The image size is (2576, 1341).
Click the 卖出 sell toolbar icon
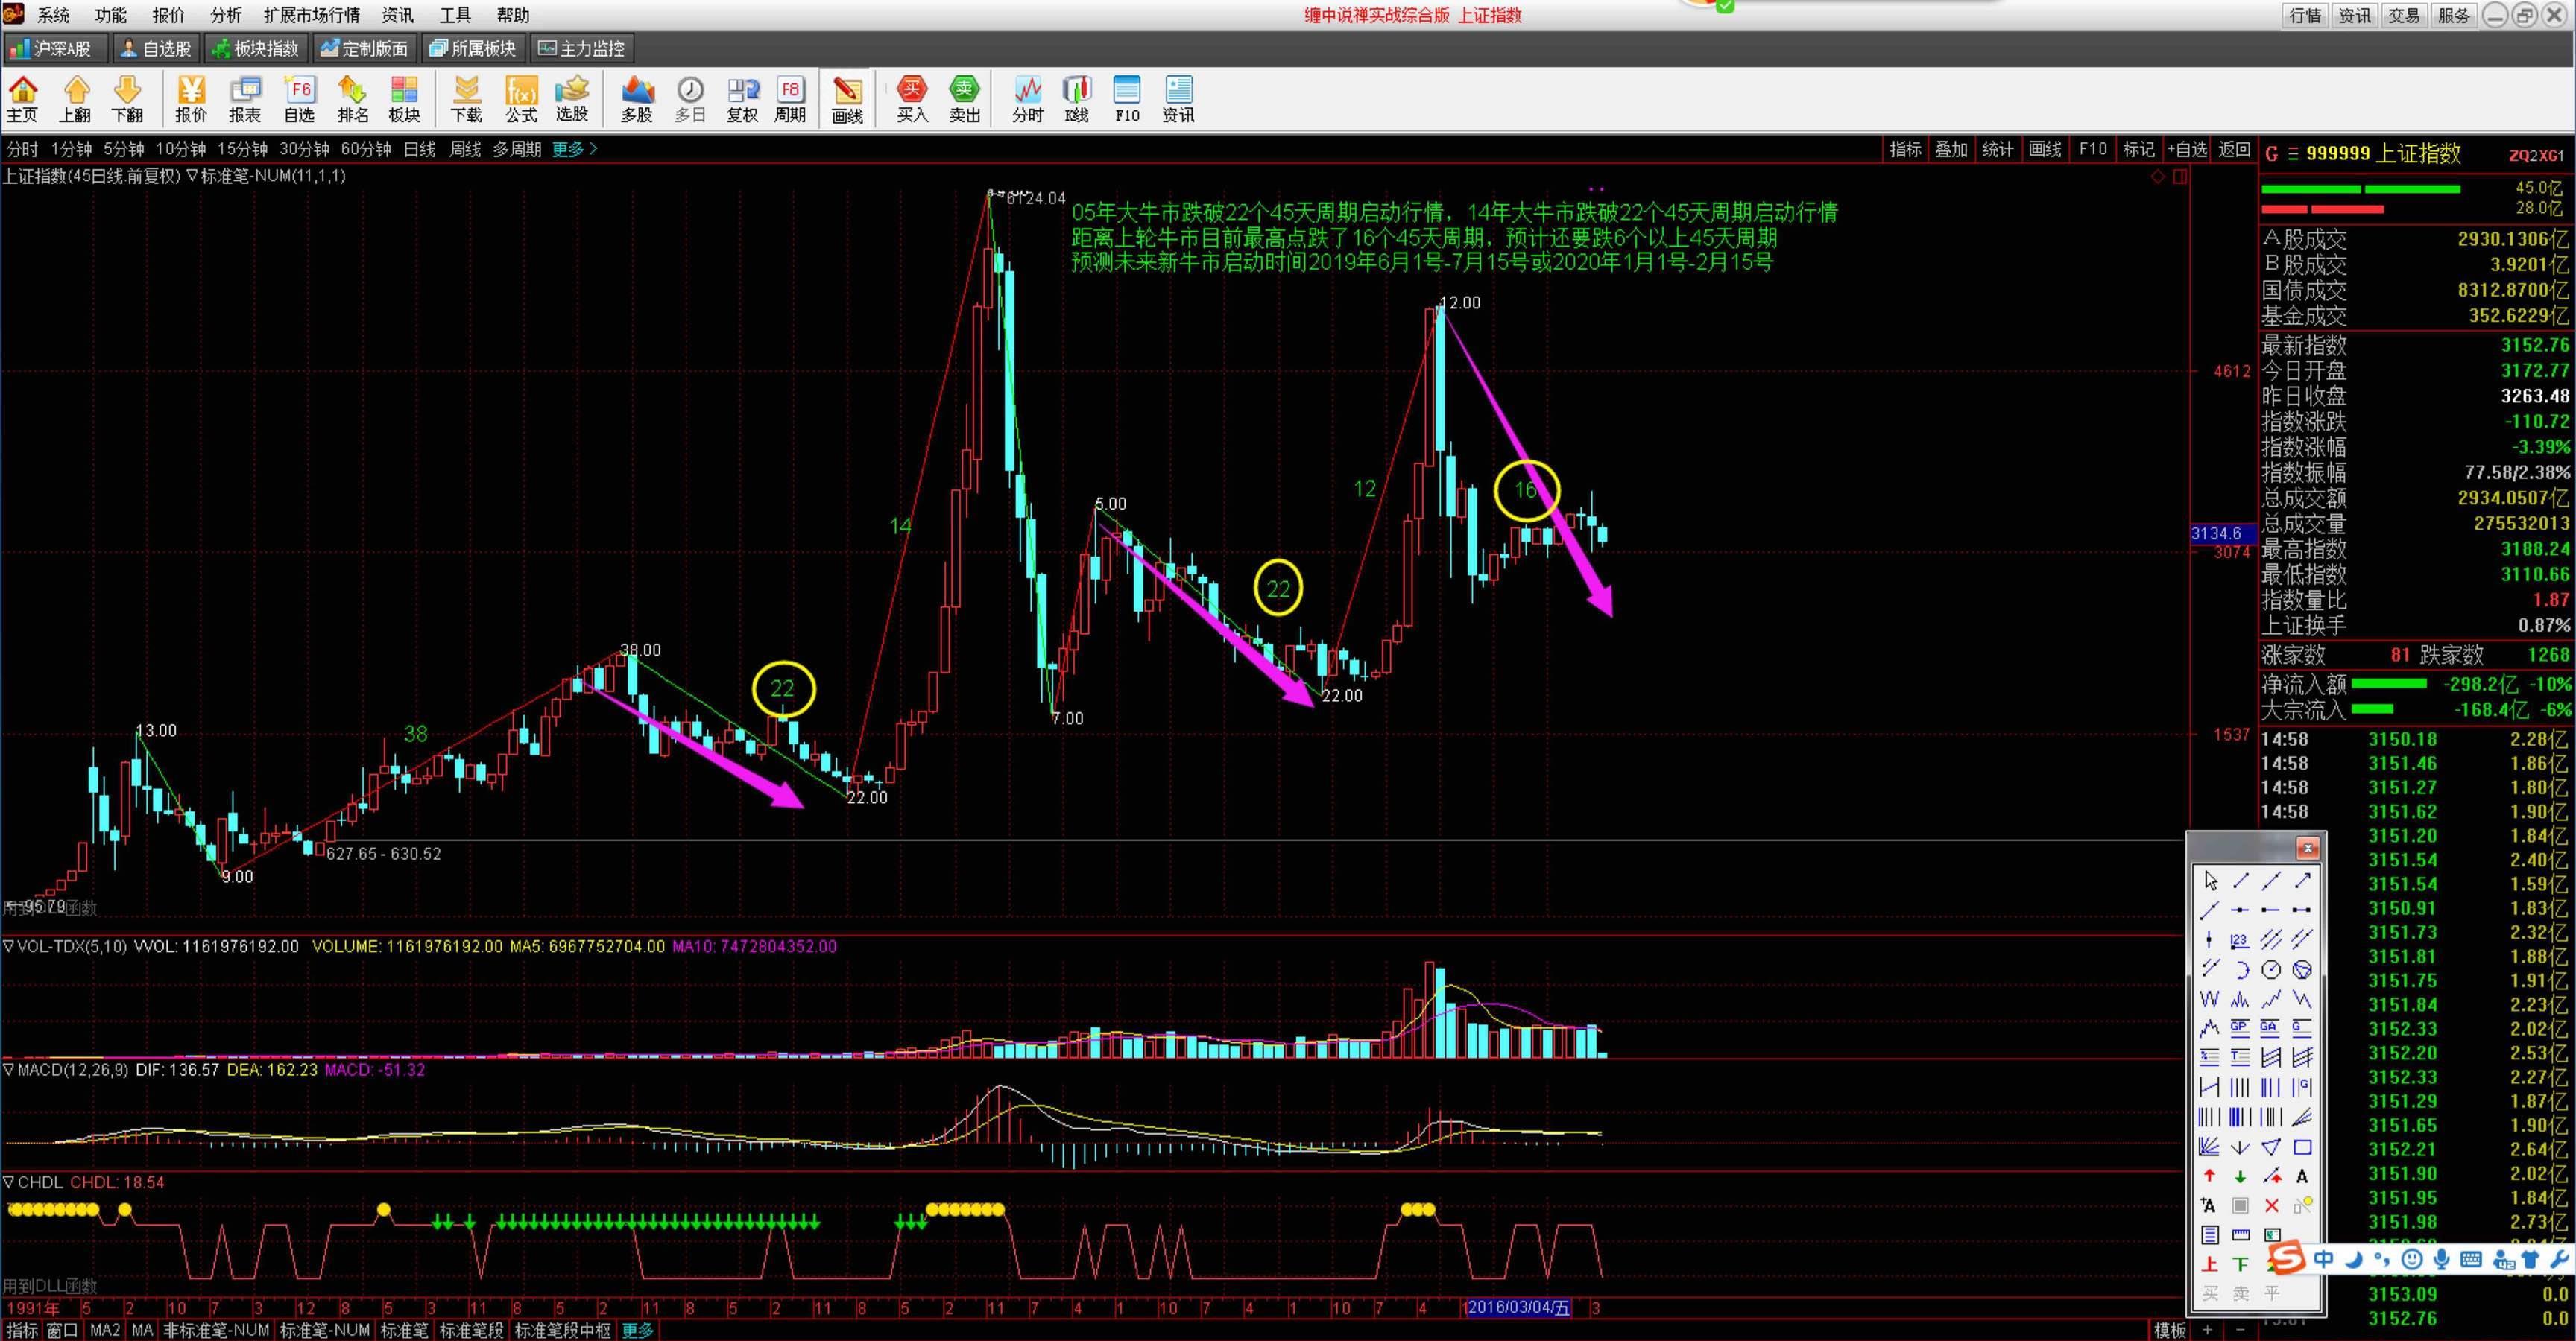[965, 99]
